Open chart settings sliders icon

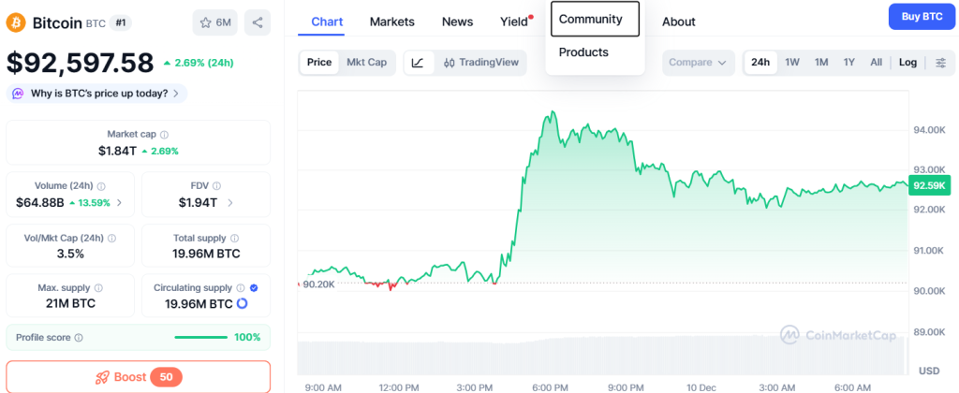tap(940, 63)
